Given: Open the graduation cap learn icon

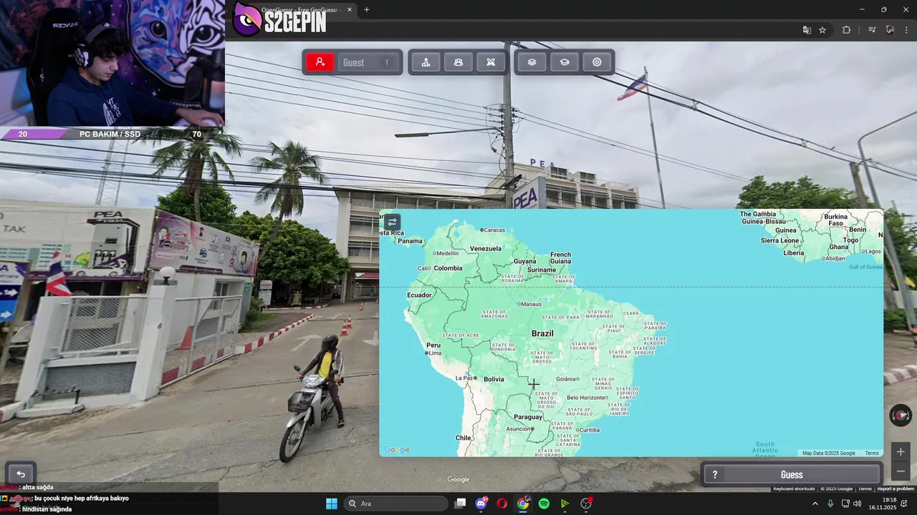Looking at the screenshot, I should 565,62.
